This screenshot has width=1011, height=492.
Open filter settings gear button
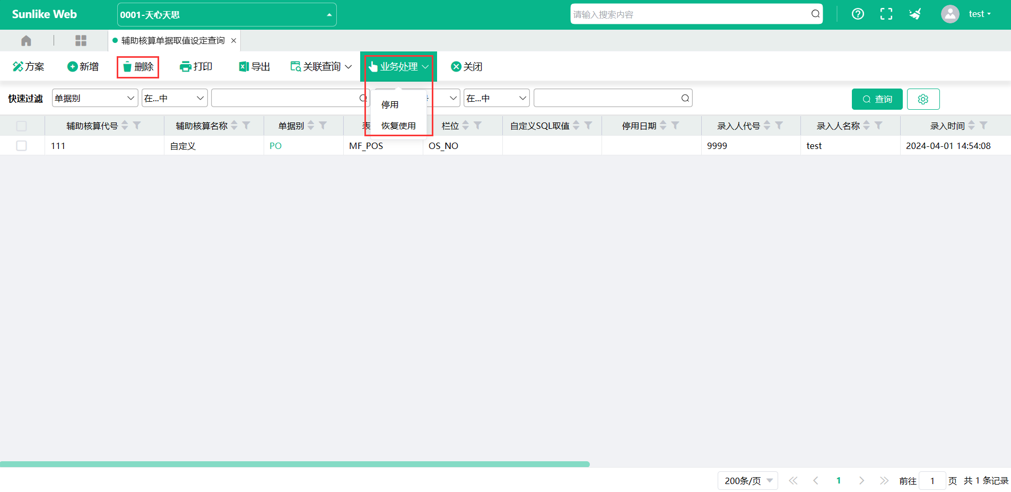[923, 99]
